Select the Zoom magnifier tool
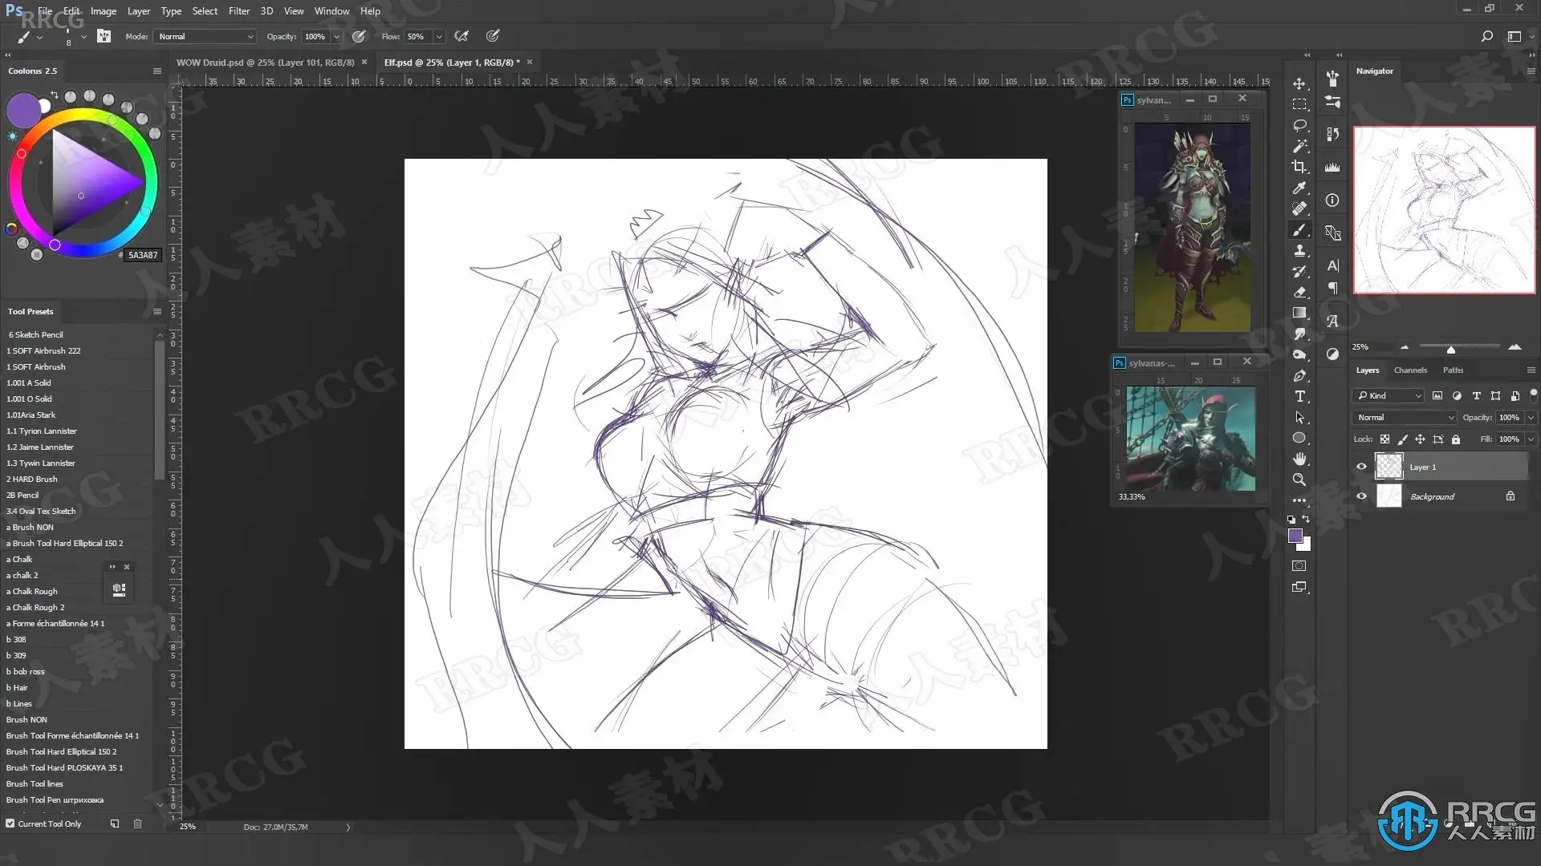This screenshot has height=866, width=1541. [1299, 480]
